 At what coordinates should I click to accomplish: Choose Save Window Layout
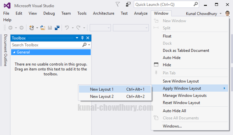tap(190, 81)
